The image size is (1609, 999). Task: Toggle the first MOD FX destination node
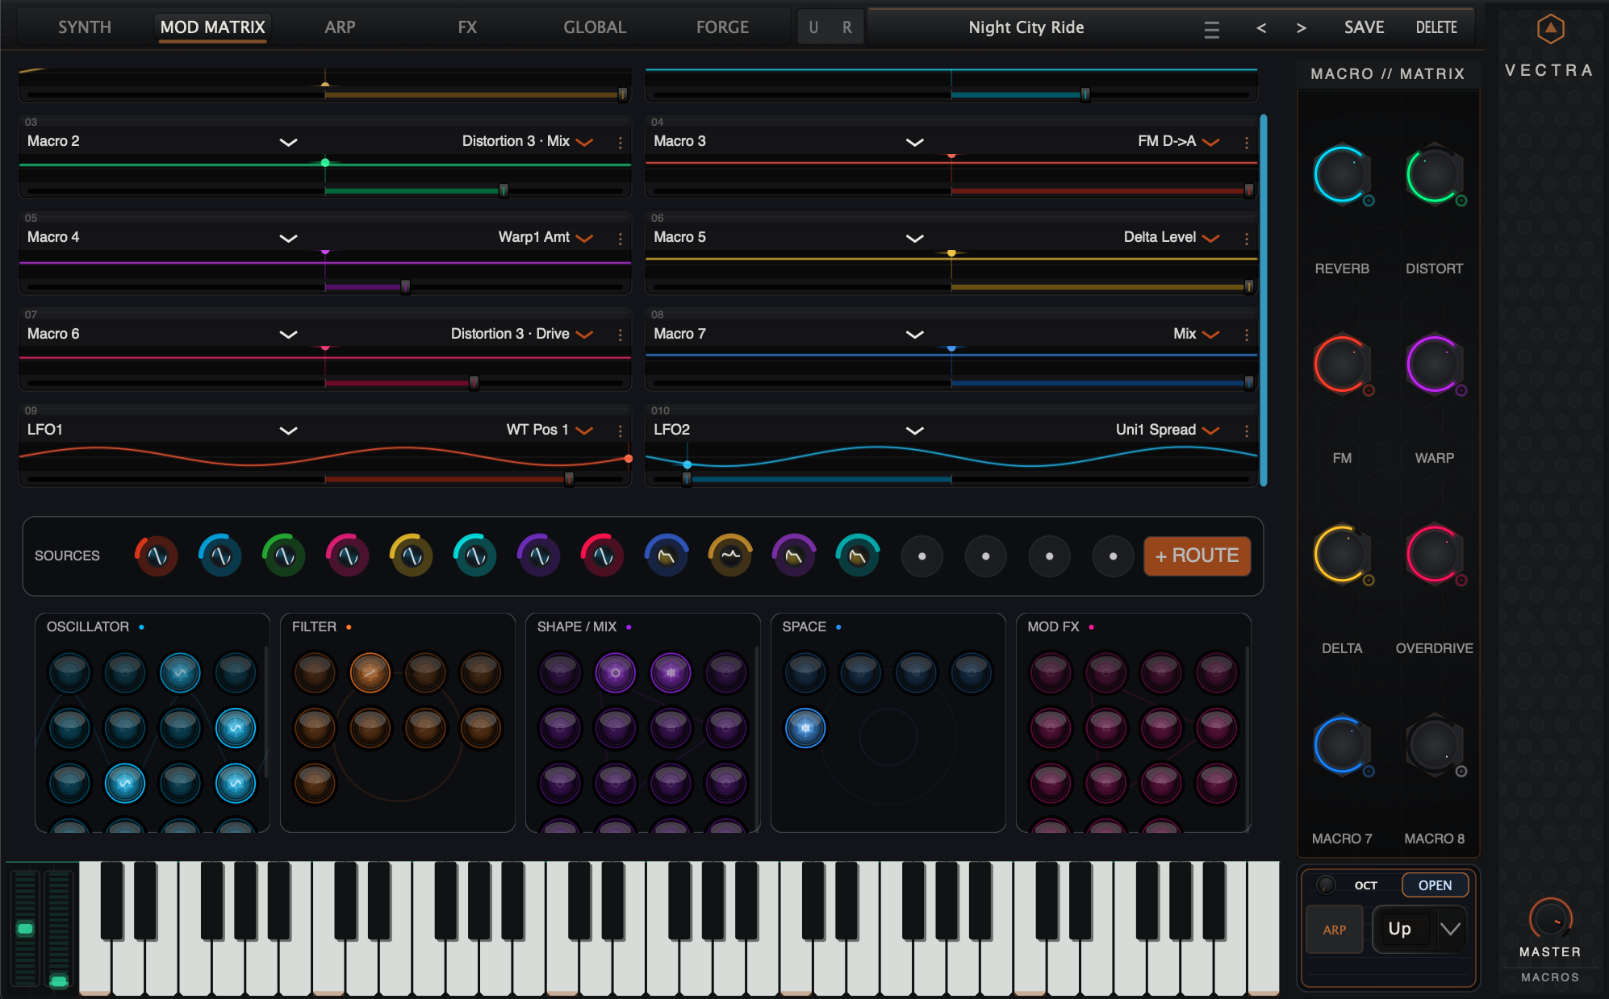[x=1051, y=672]
